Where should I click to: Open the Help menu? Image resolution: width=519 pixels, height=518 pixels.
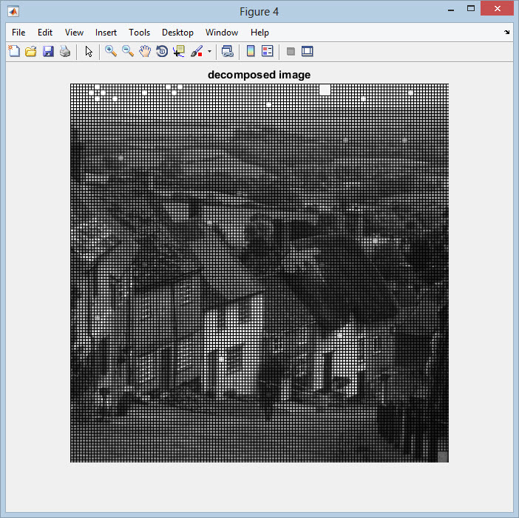[259, 33]
